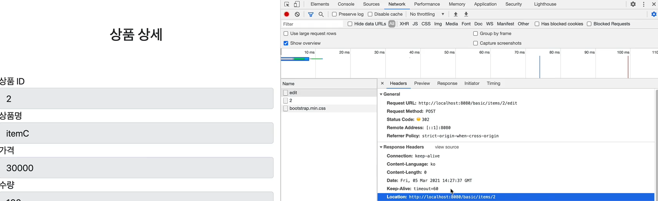The image size is (658, 201).
Task: Click the 상품명 field containing itemC
Action: [137, 133]
